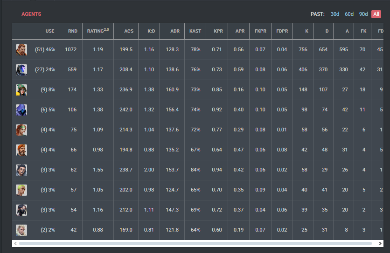Viewport: 390px width, 253px height.
Task: Click the 1.38 rating value
Action: pos(98,109)
